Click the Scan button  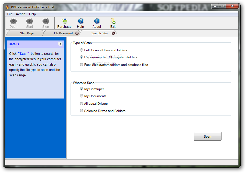click(x=208, y=136)
